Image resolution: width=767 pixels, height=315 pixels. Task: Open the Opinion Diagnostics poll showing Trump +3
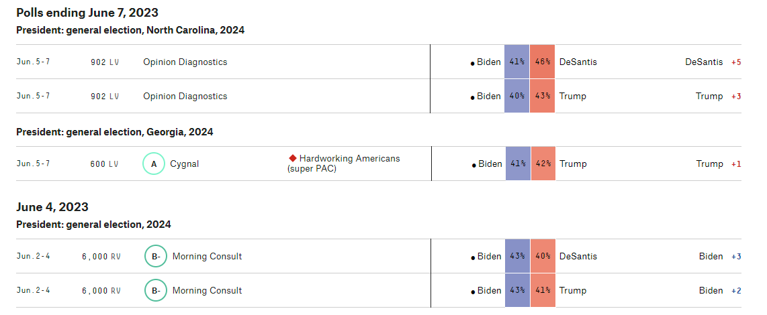(x=185, y=96)
